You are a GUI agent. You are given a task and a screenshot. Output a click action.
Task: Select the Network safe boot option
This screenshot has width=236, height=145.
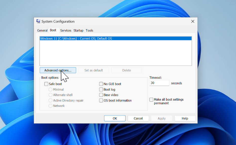(x=50, y=106)
